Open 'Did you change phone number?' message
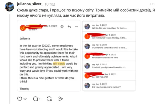160x104 pixels. click(x=109, y=86)
